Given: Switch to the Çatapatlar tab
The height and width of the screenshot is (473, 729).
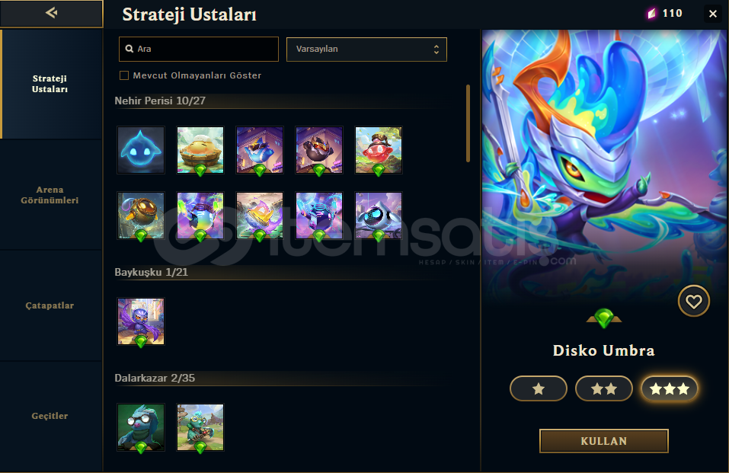Looking at the screenshot, I should coord(50,305).
